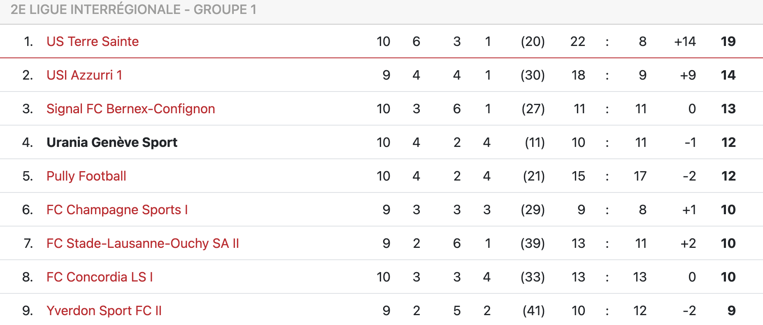Click Signal FC Bernex-Confignon's 13 points
Screen dimensions: 763x325
click(728, 109)
